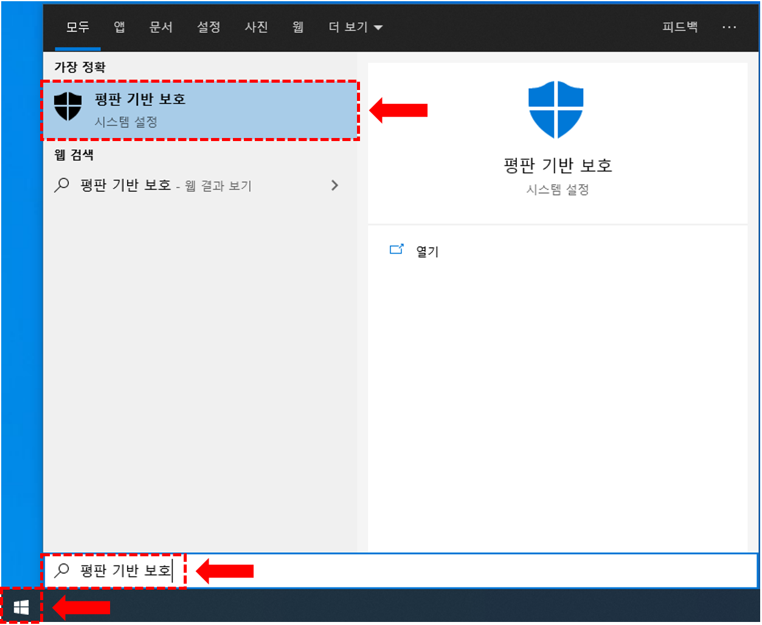Open the Windows Start button
The height and width of the screenshot is (625, 762).
(21, 607)
